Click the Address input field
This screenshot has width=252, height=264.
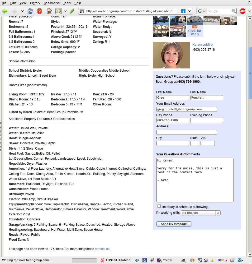(187, 132)
